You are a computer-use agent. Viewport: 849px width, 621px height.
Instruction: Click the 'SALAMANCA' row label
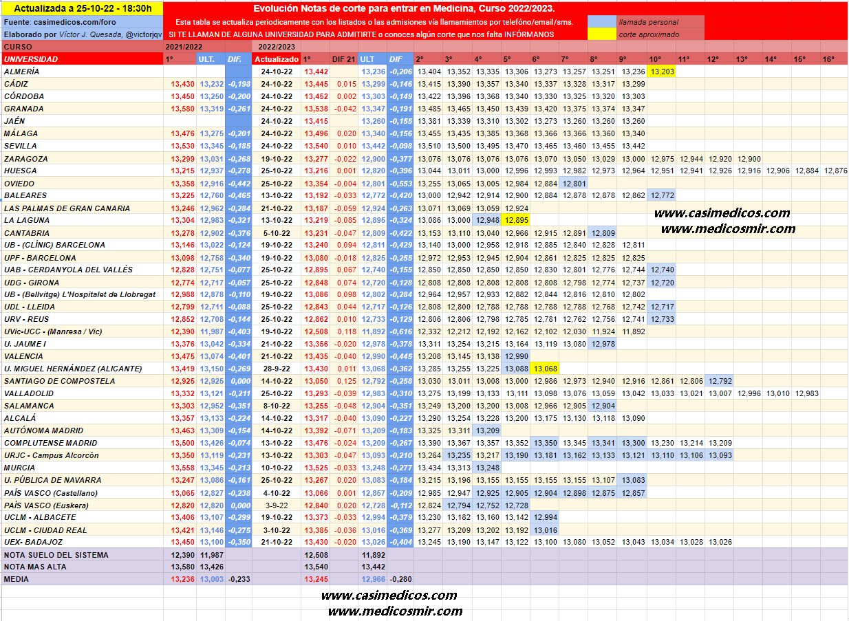point(82,406)
